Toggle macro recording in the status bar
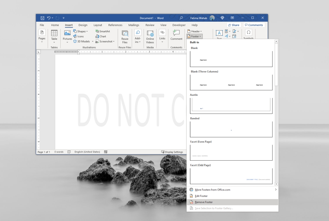 (x=106, y=152)
